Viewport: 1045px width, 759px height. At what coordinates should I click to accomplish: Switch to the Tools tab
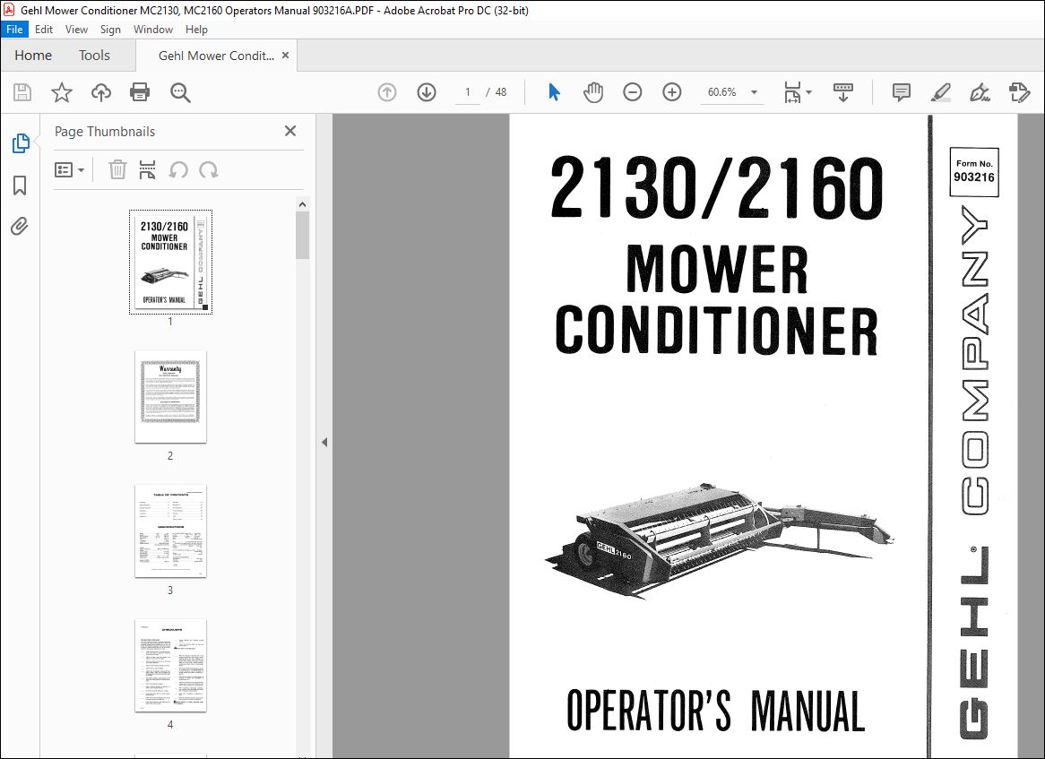click(94, 56)
